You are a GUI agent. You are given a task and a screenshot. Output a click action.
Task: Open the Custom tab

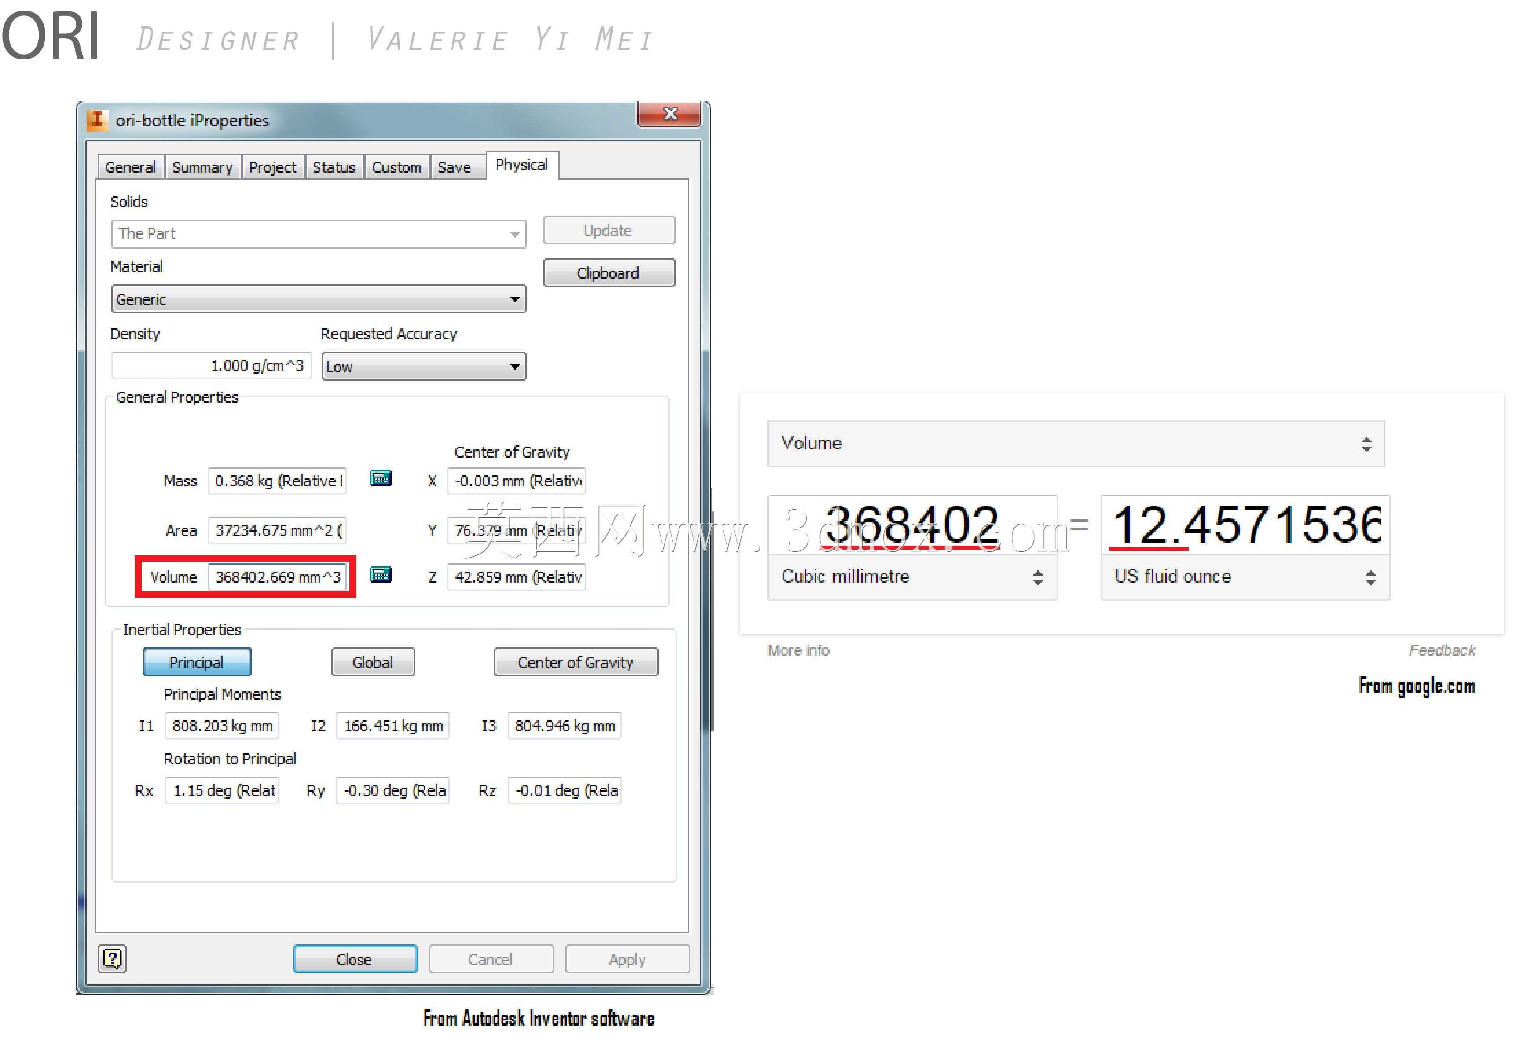click(x=397, y=167)
